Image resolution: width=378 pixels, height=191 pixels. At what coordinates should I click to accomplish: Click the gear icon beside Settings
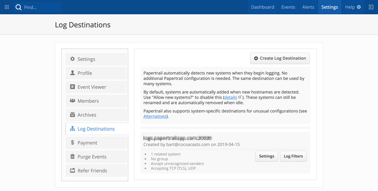(72, 59)
